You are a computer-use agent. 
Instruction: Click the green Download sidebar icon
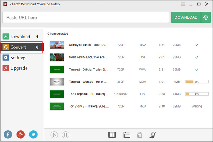click(6, 37)
